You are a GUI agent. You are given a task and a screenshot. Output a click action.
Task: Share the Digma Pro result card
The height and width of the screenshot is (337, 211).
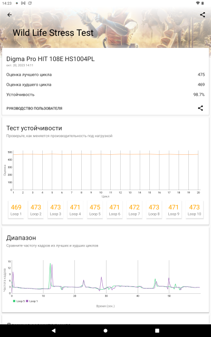click(x=200, y=108)
